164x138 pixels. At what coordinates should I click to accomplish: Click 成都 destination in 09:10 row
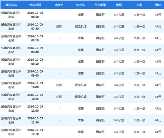81,62
